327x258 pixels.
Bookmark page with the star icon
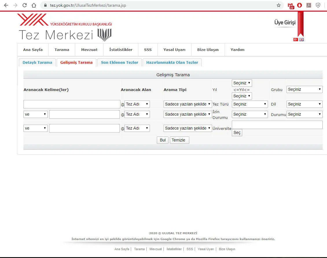pos(279,5)
